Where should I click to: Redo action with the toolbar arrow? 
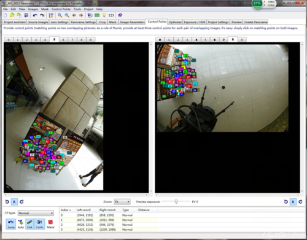42,15
